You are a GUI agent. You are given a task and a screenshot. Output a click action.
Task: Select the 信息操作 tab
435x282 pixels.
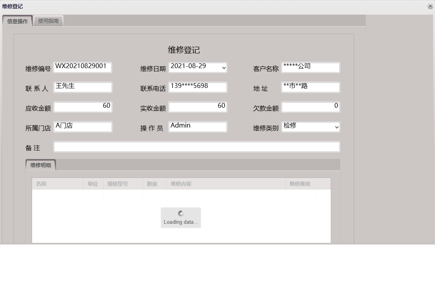17,21
